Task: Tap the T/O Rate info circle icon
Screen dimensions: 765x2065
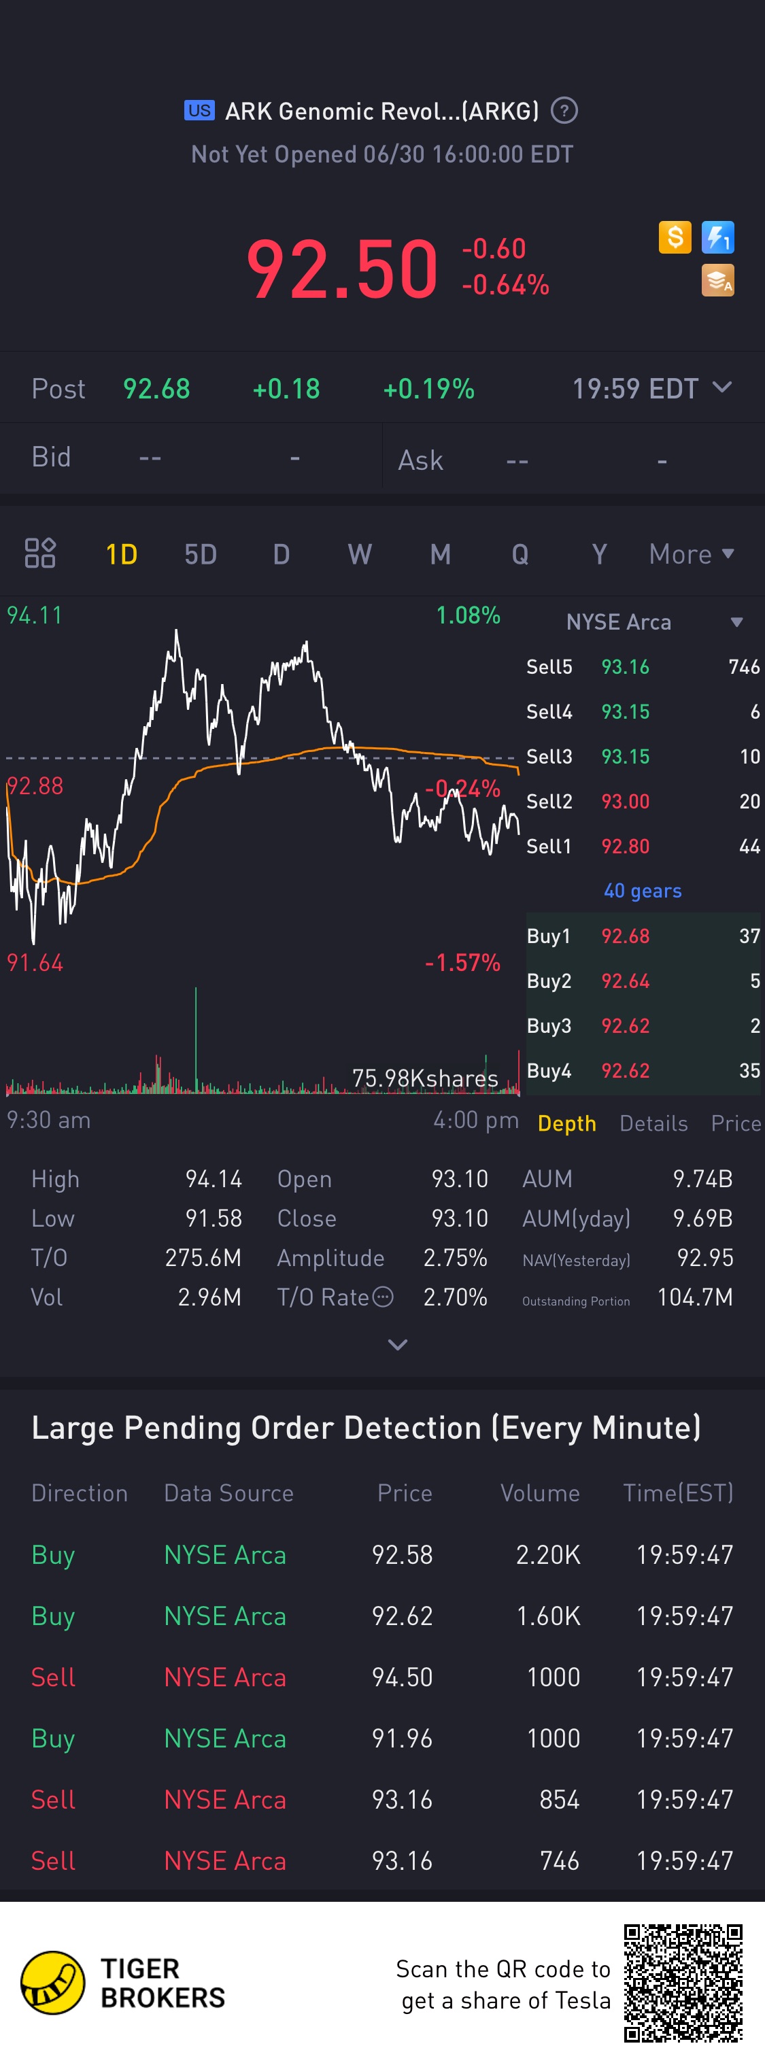Action: click(384, 1297)
